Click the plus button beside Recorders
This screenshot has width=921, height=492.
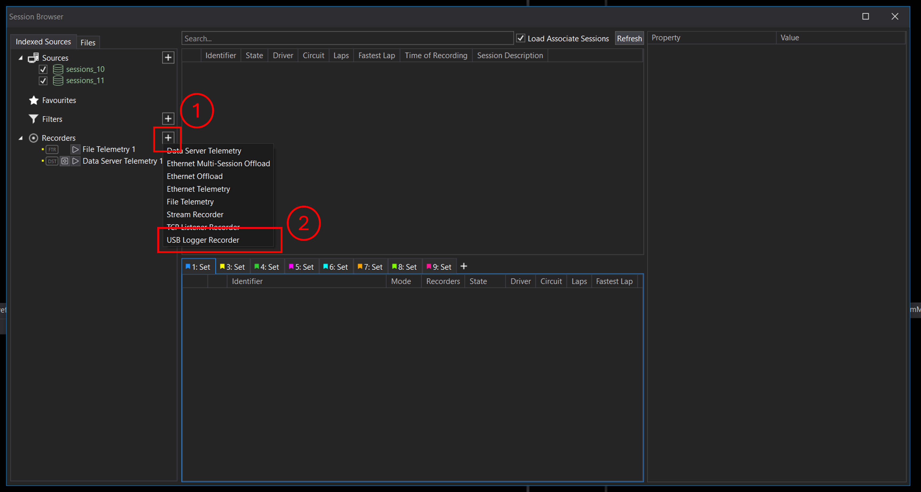coord(168,137)
